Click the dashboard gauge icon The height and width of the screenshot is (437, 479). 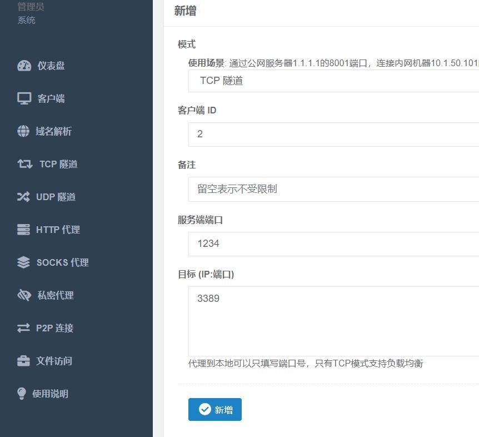point(24,66)
